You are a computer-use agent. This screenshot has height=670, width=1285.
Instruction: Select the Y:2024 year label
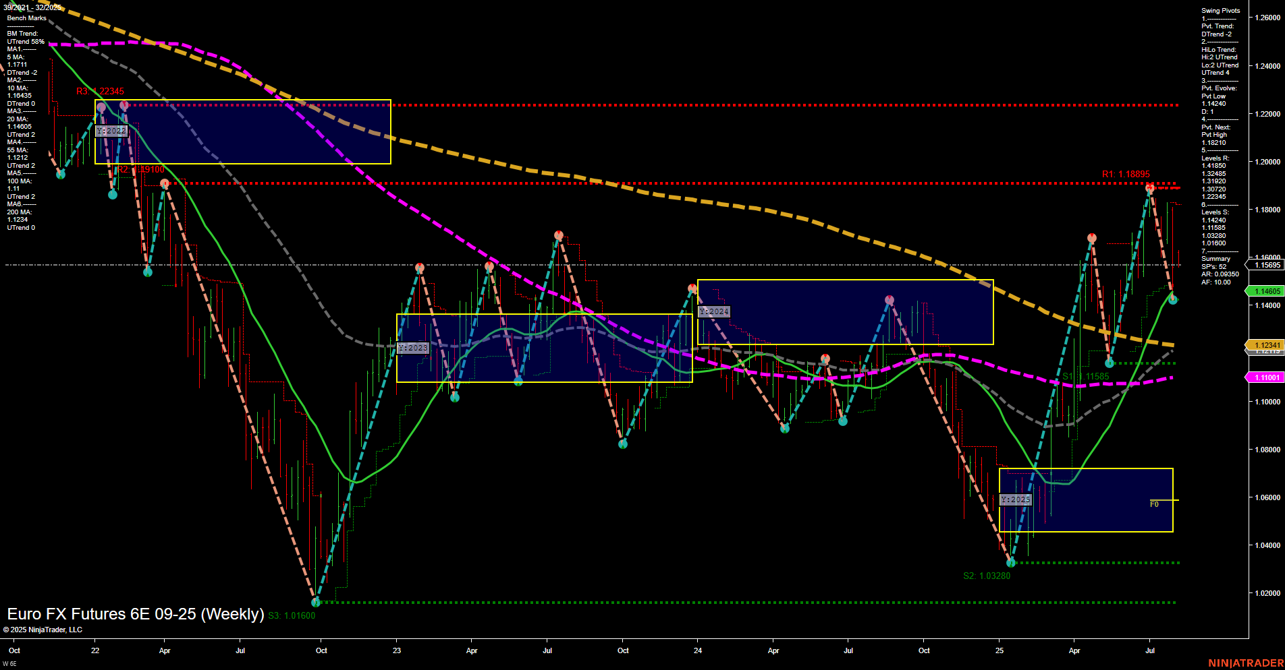[x=713, y=311]
